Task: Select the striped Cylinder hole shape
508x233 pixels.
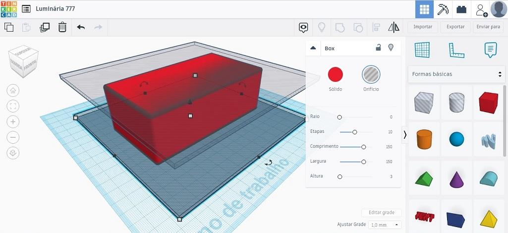Action: click(x=456, y=103)
